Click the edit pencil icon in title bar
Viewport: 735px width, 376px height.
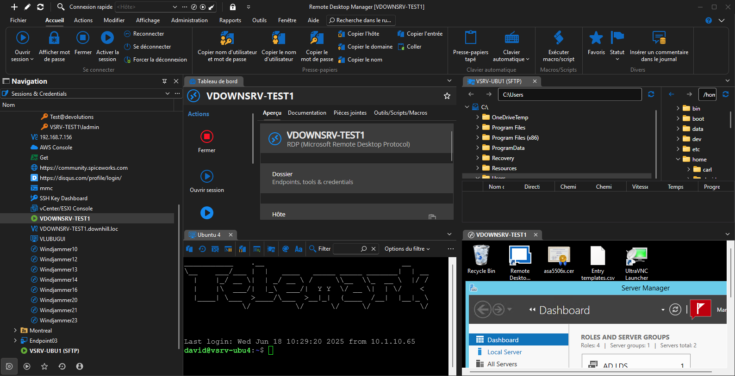27,7
